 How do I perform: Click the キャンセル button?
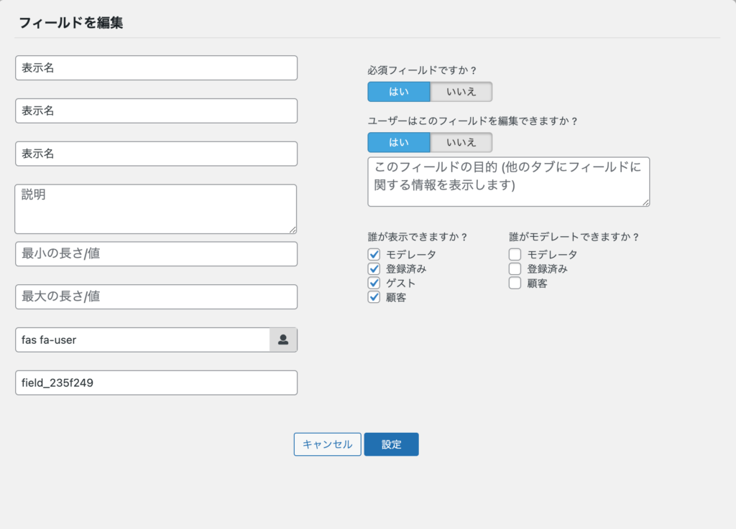click(x=328, y=444)
